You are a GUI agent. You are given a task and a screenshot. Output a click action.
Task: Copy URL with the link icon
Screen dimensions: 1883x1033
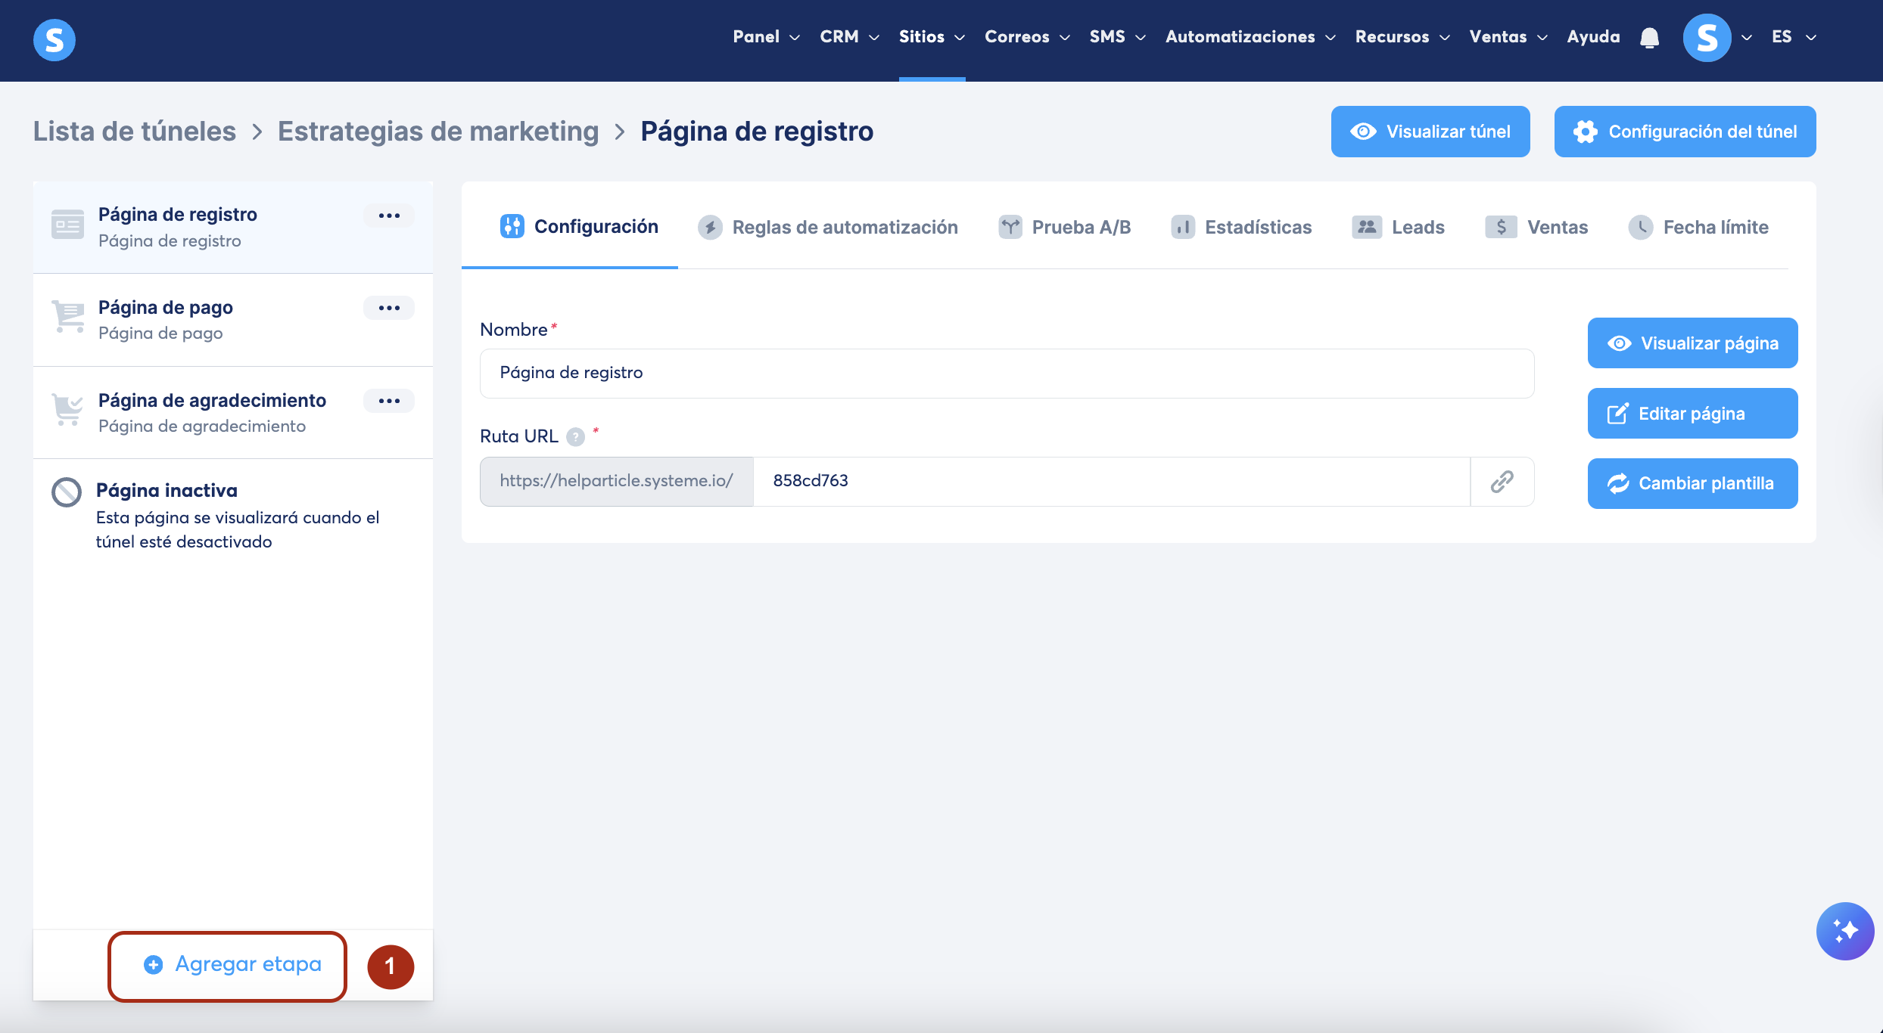(x=1502, y=482)
